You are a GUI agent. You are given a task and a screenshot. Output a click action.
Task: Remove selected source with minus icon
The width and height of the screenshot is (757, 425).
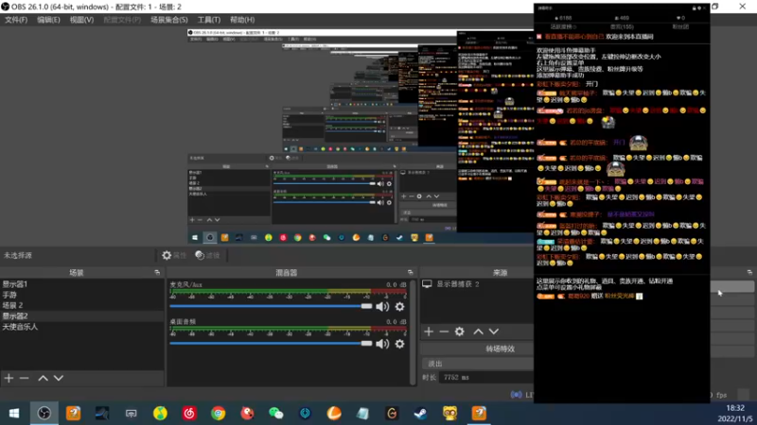coord(444,331)
